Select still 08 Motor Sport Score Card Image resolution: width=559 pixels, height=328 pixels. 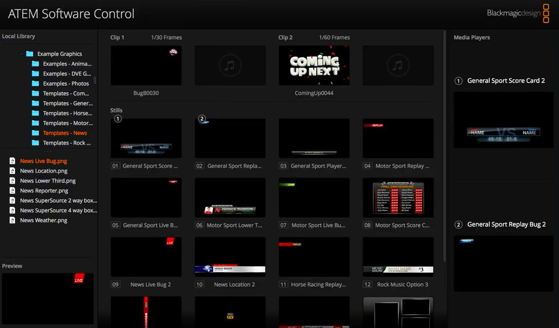[398, 198]
